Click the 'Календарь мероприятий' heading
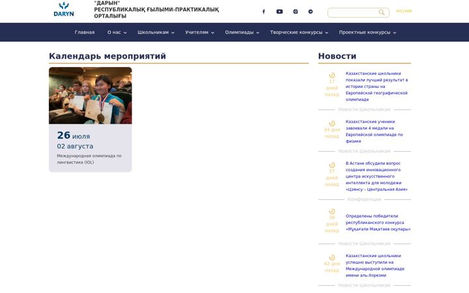This screenshot has height=293, width=469. pos(107,56)
